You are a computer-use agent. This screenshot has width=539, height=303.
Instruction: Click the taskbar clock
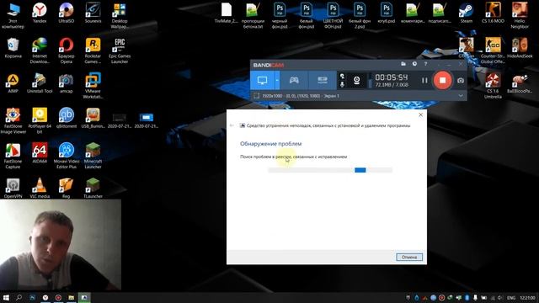pos(527,298)
